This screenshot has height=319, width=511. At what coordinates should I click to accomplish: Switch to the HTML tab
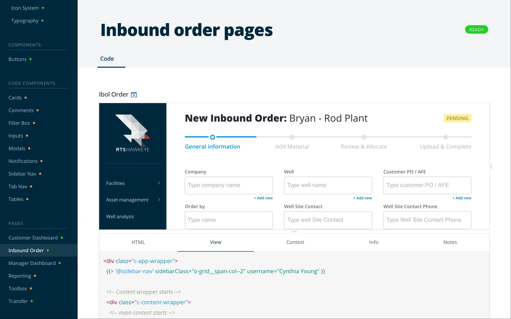pyautogui.click(x=138, y=242)
